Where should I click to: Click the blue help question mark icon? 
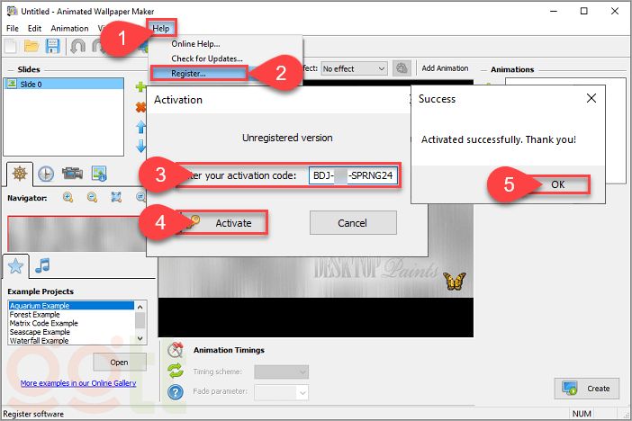click(176, 392)
